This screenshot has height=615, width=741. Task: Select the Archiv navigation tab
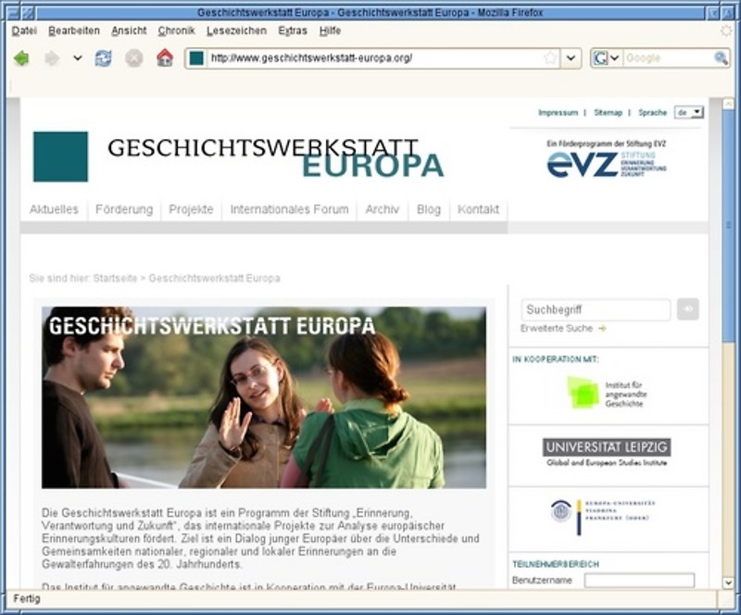pyautogui.click(x=383, y=209)
